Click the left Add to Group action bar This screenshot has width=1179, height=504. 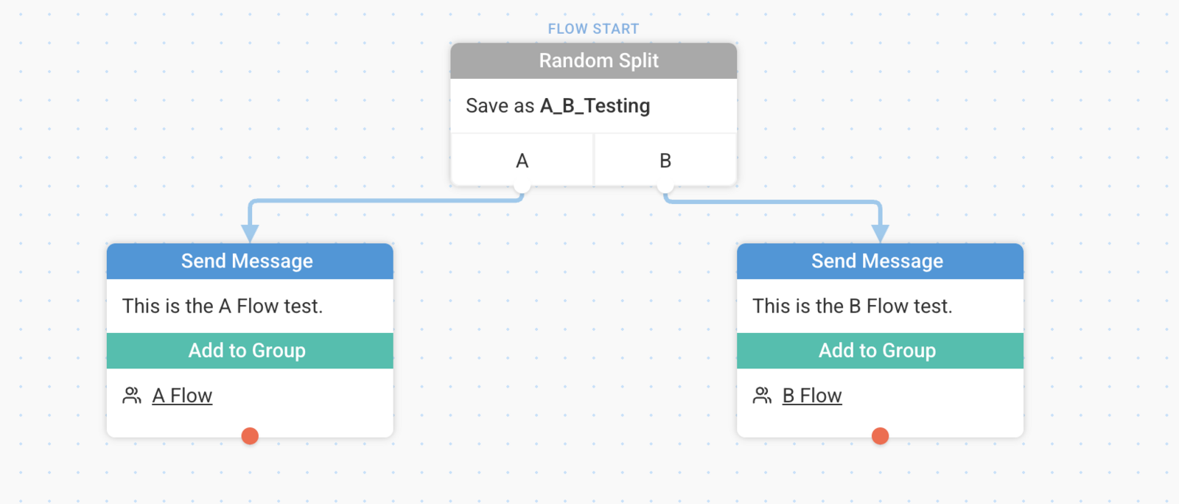point(250,351)
